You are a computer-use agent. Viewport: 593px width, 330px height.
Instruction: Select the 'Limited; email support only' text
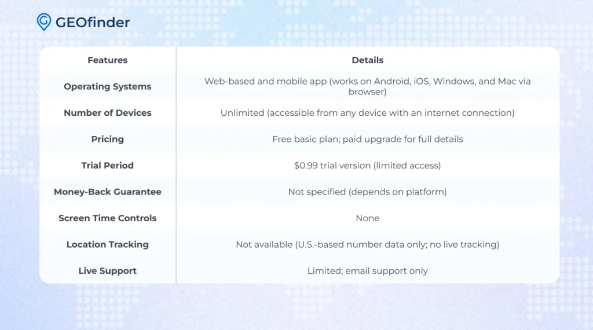tap(367, 271)
